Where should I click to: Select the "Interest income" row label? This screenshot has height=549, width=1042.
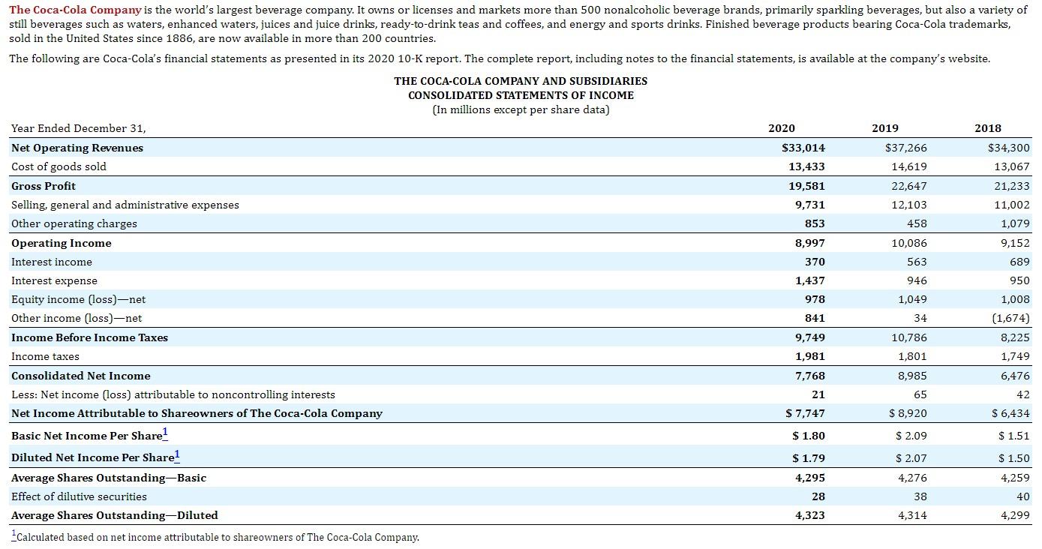52,262
